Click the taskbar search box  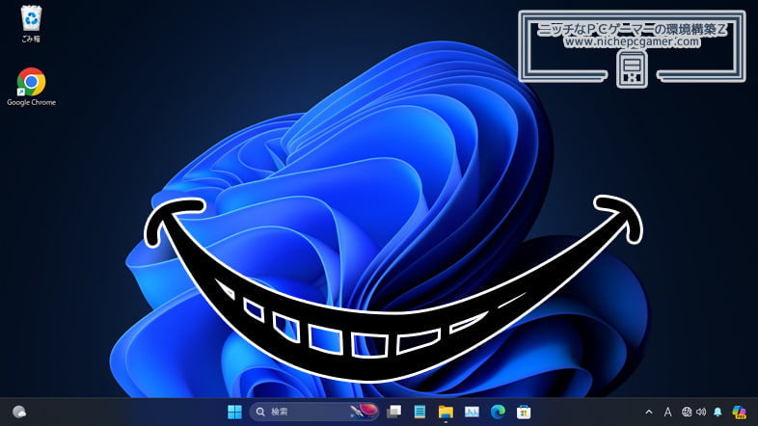[x=313, y=412]
